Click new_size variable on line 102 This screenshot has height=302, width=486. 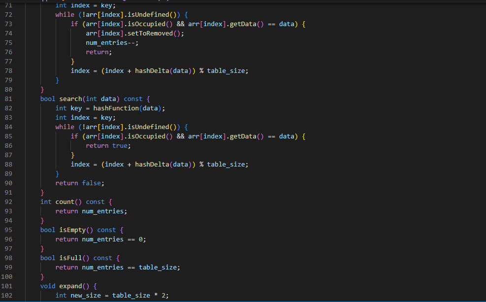click(x=86, y=296)
